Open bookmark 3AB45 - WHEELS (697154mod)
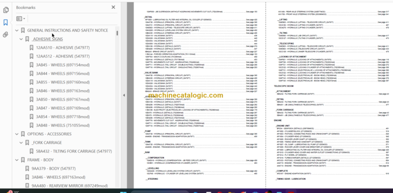Viewport: 393px width, 193px height. coord(62,65)
